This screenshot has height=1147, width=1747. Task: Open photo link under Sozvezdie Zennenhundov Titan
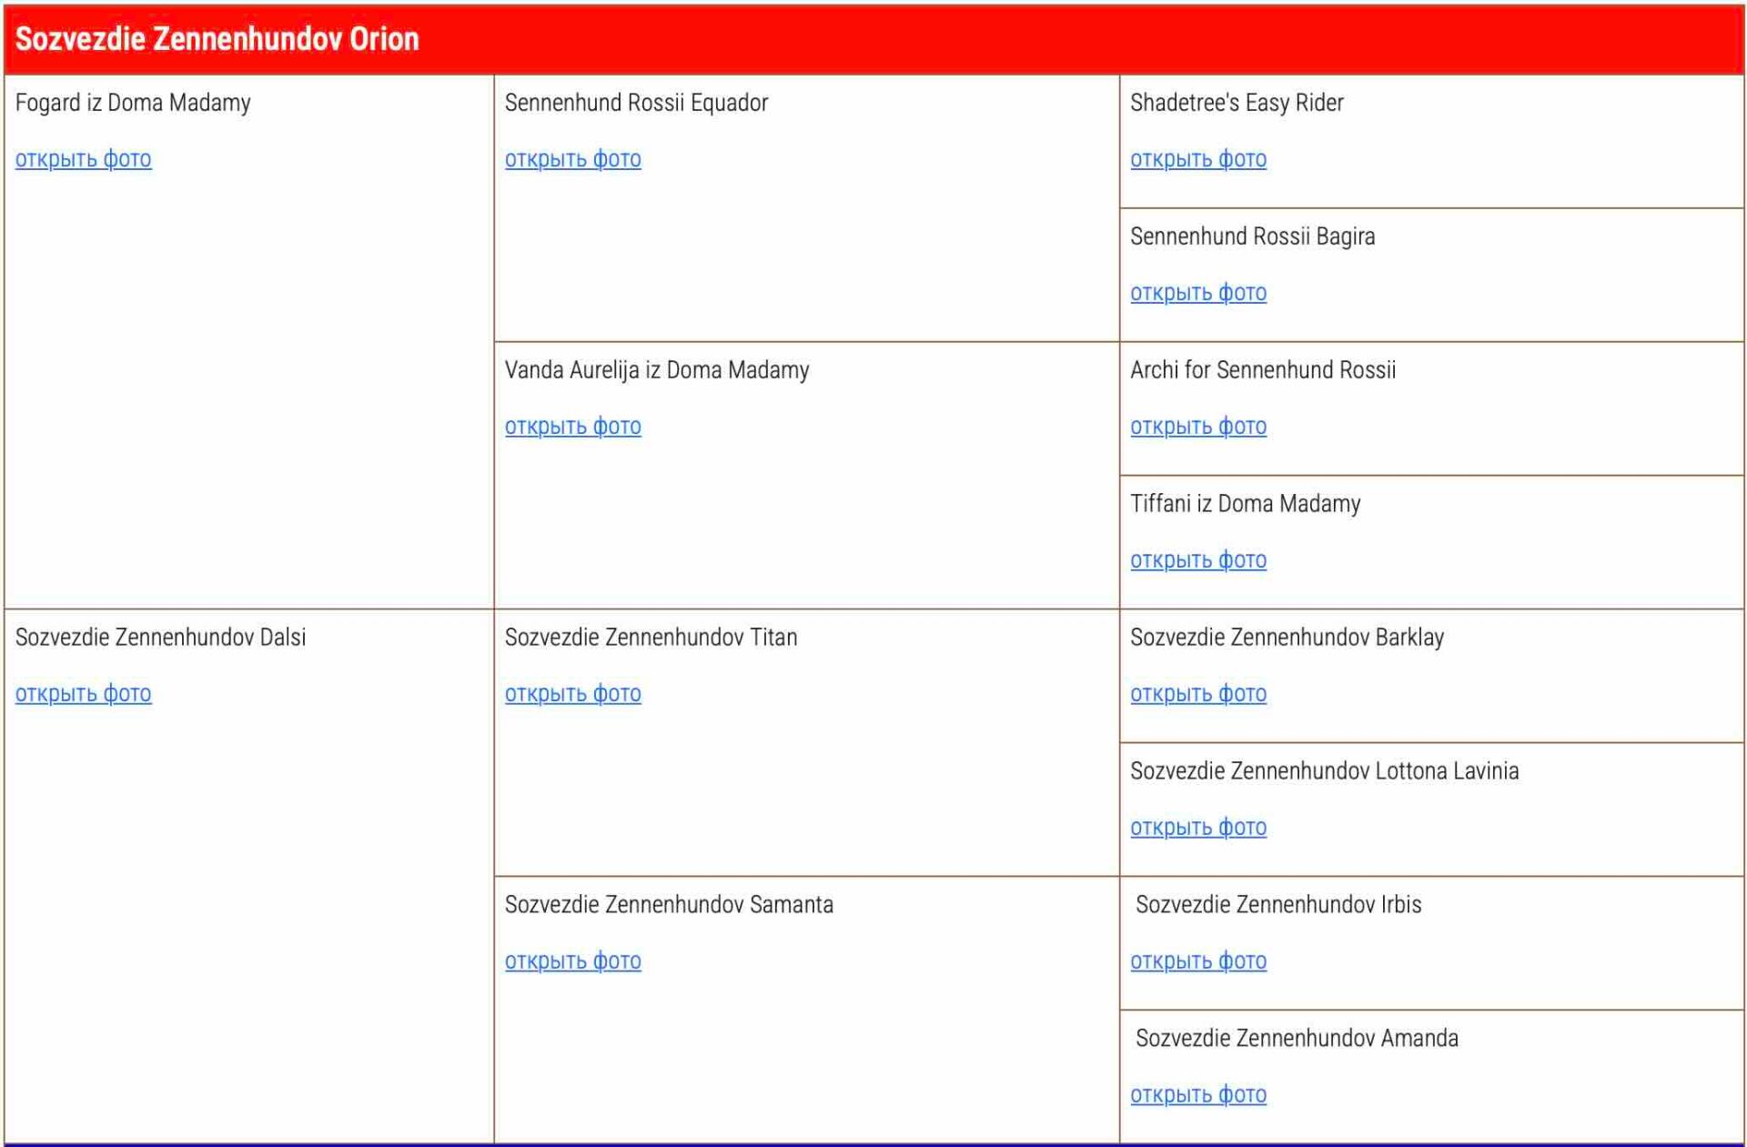click(x=573, y=694)
